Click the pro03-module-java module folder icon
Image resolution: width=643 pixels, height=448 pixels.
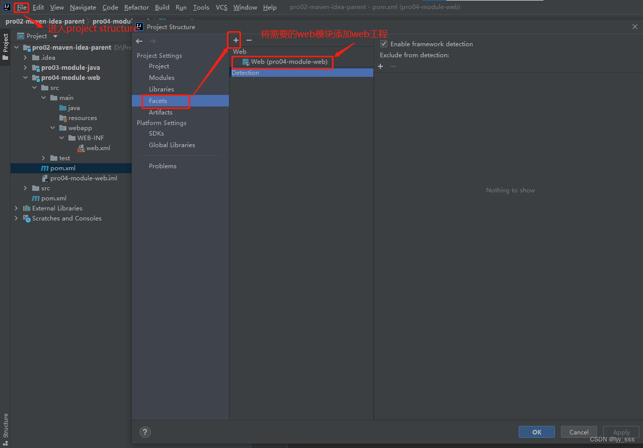click(36, 68)
